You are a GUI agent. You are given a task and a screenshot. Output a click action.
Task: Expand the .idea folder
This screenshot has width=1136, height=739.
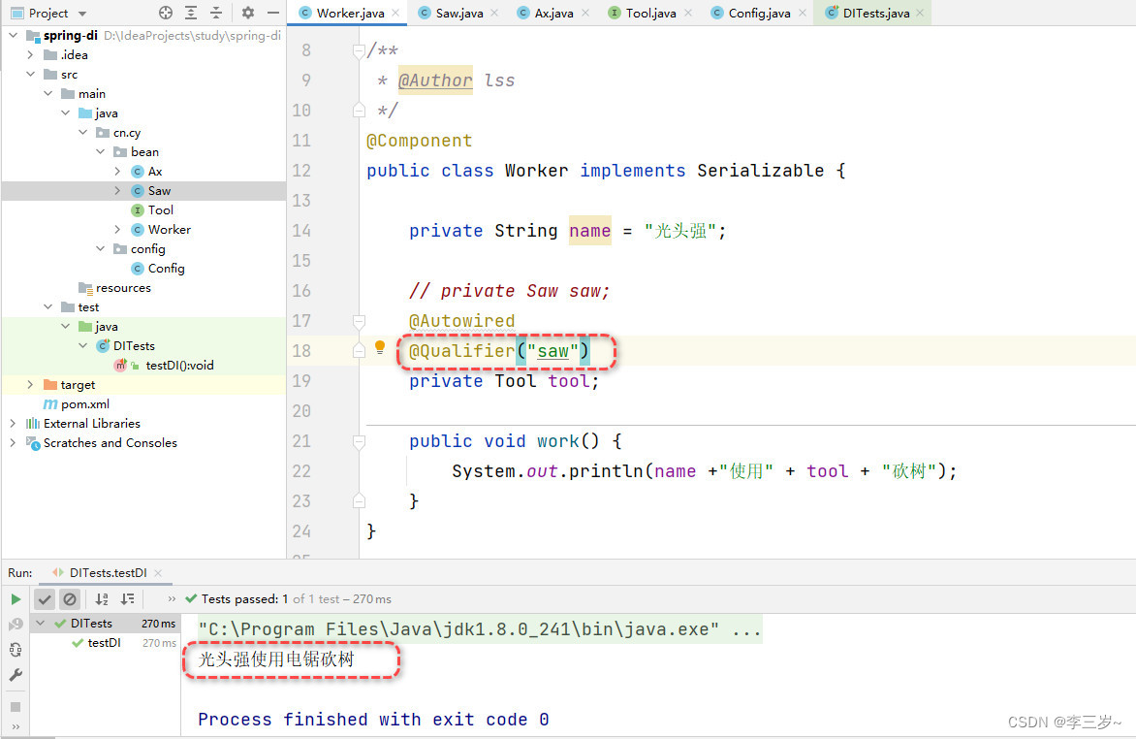tap(30, 54)
